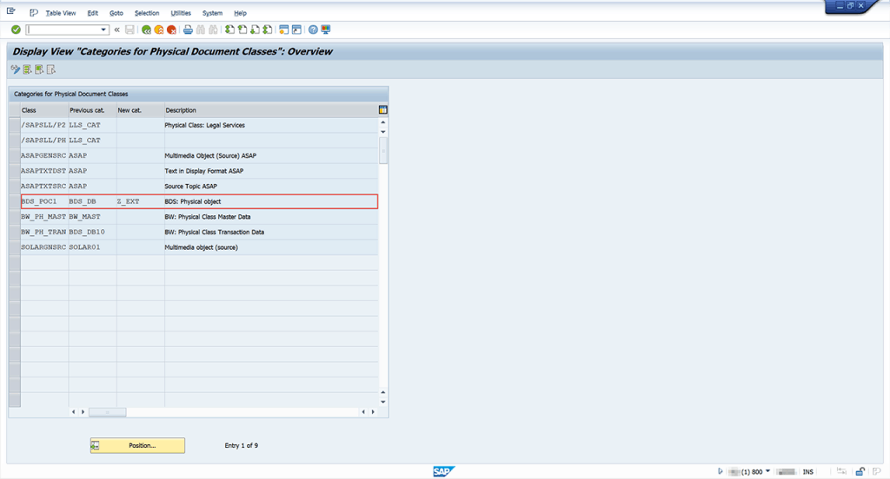Click the BDS_DB10 Previous cat. cell

pos(92,233)
